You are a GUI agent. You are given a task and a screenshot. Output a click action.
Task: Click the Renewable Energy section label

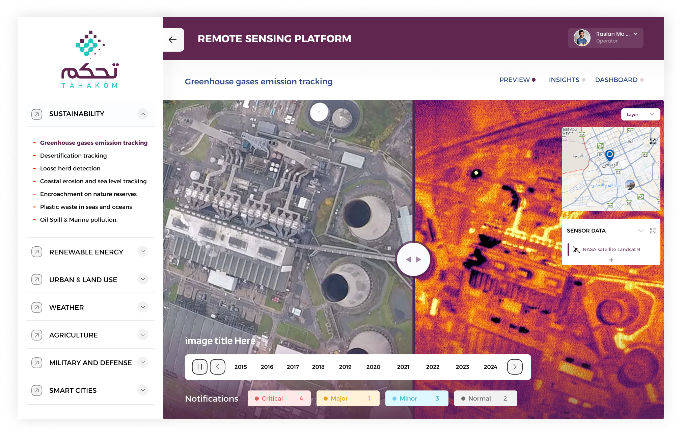[x=86, y=252]
